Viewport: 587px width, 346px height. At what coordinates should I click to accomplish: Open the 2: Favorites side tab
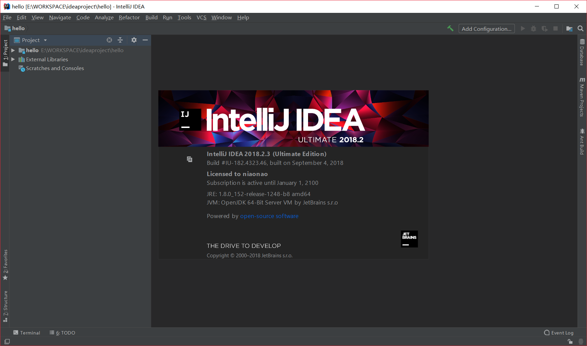[x=5, y=265]
